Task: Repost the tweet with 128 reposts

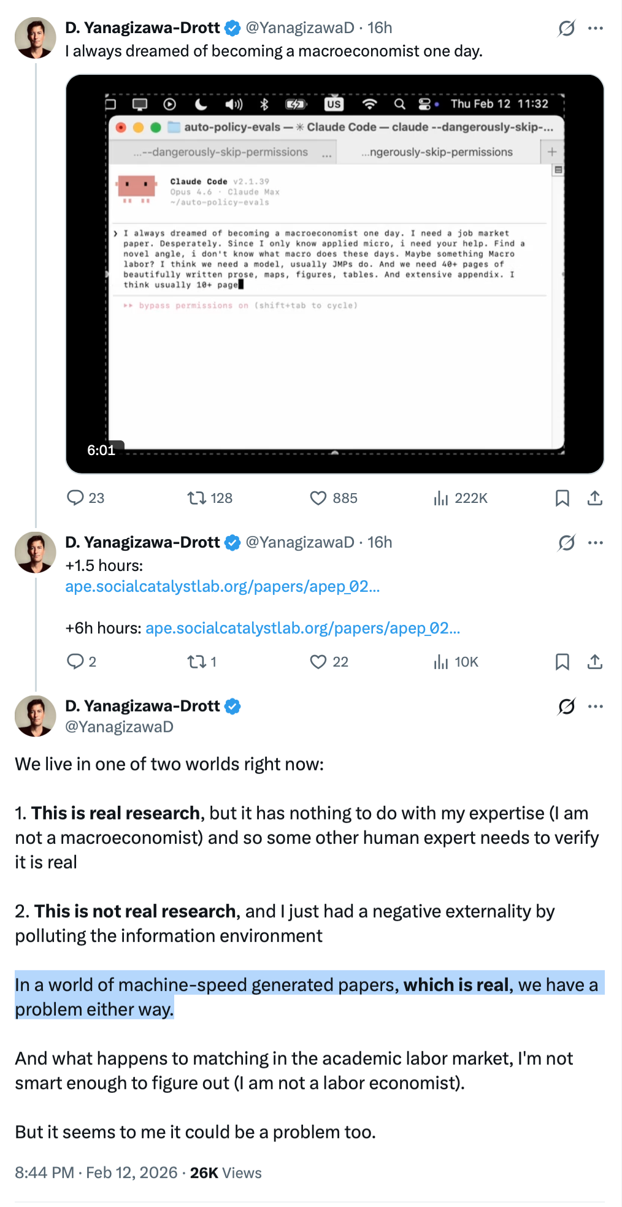Action: 197,498
